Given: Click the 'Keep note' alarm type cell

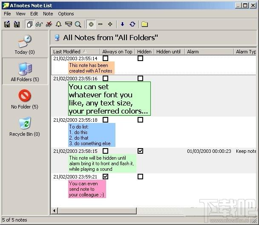Looking at the screenshot, I should pos(246,151).
